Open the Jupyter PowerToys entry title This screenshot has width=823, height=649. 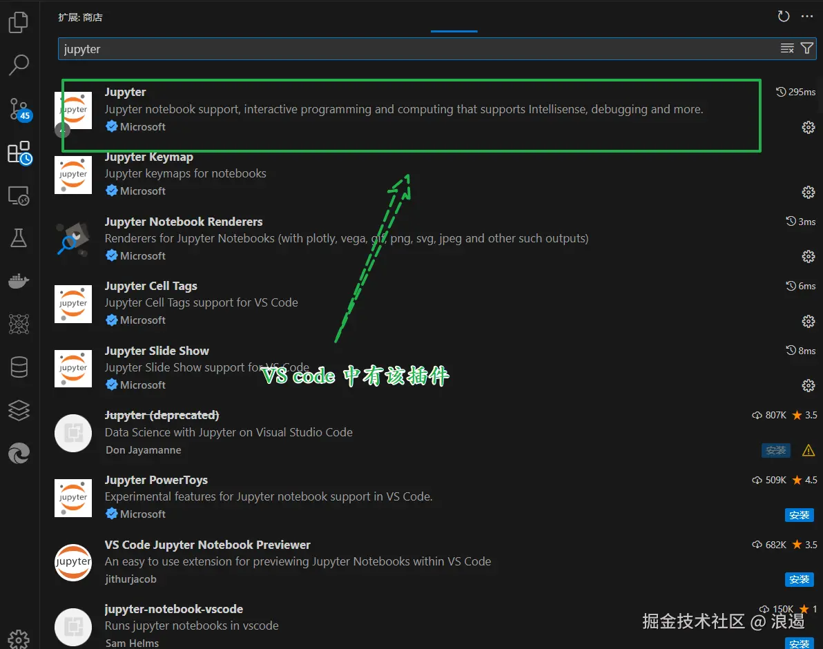[x=156, y=480]
